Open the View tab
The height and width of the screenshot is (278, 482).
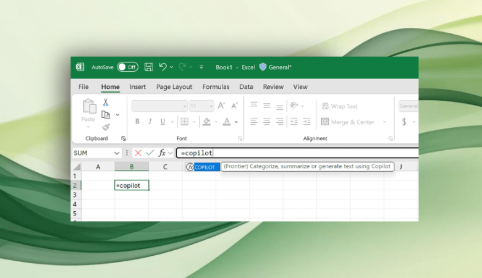coord(300,87)
